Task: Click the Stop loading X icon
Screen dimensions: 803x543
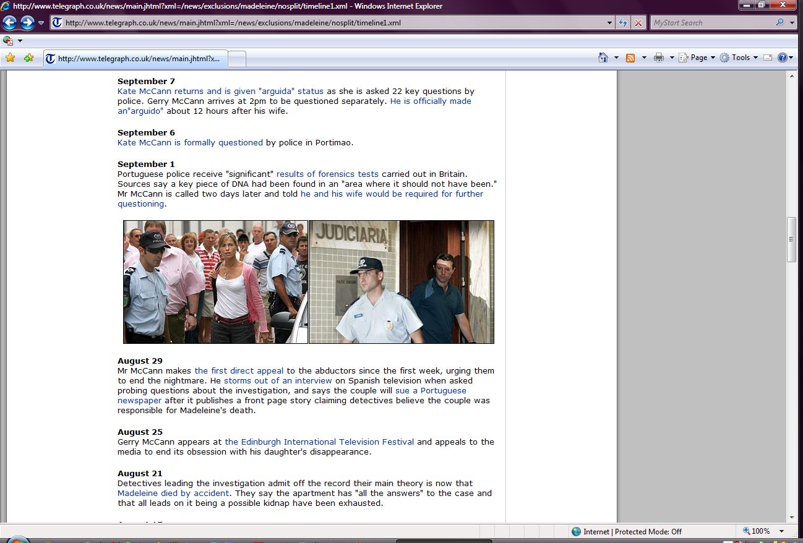Action: 638,23
